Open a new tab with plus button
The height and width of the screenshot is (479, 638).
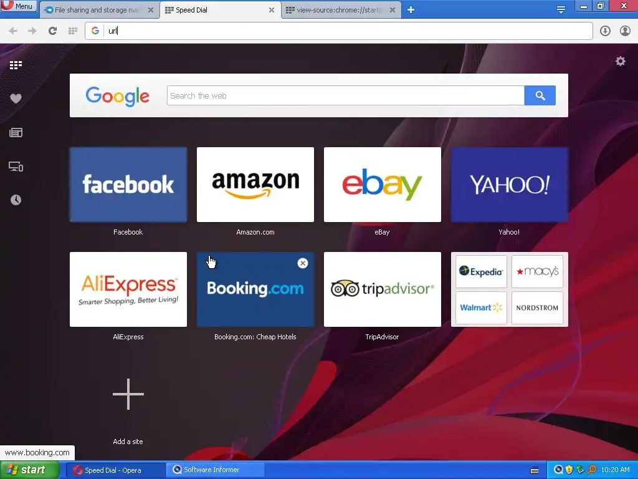(x=411, y=10)
